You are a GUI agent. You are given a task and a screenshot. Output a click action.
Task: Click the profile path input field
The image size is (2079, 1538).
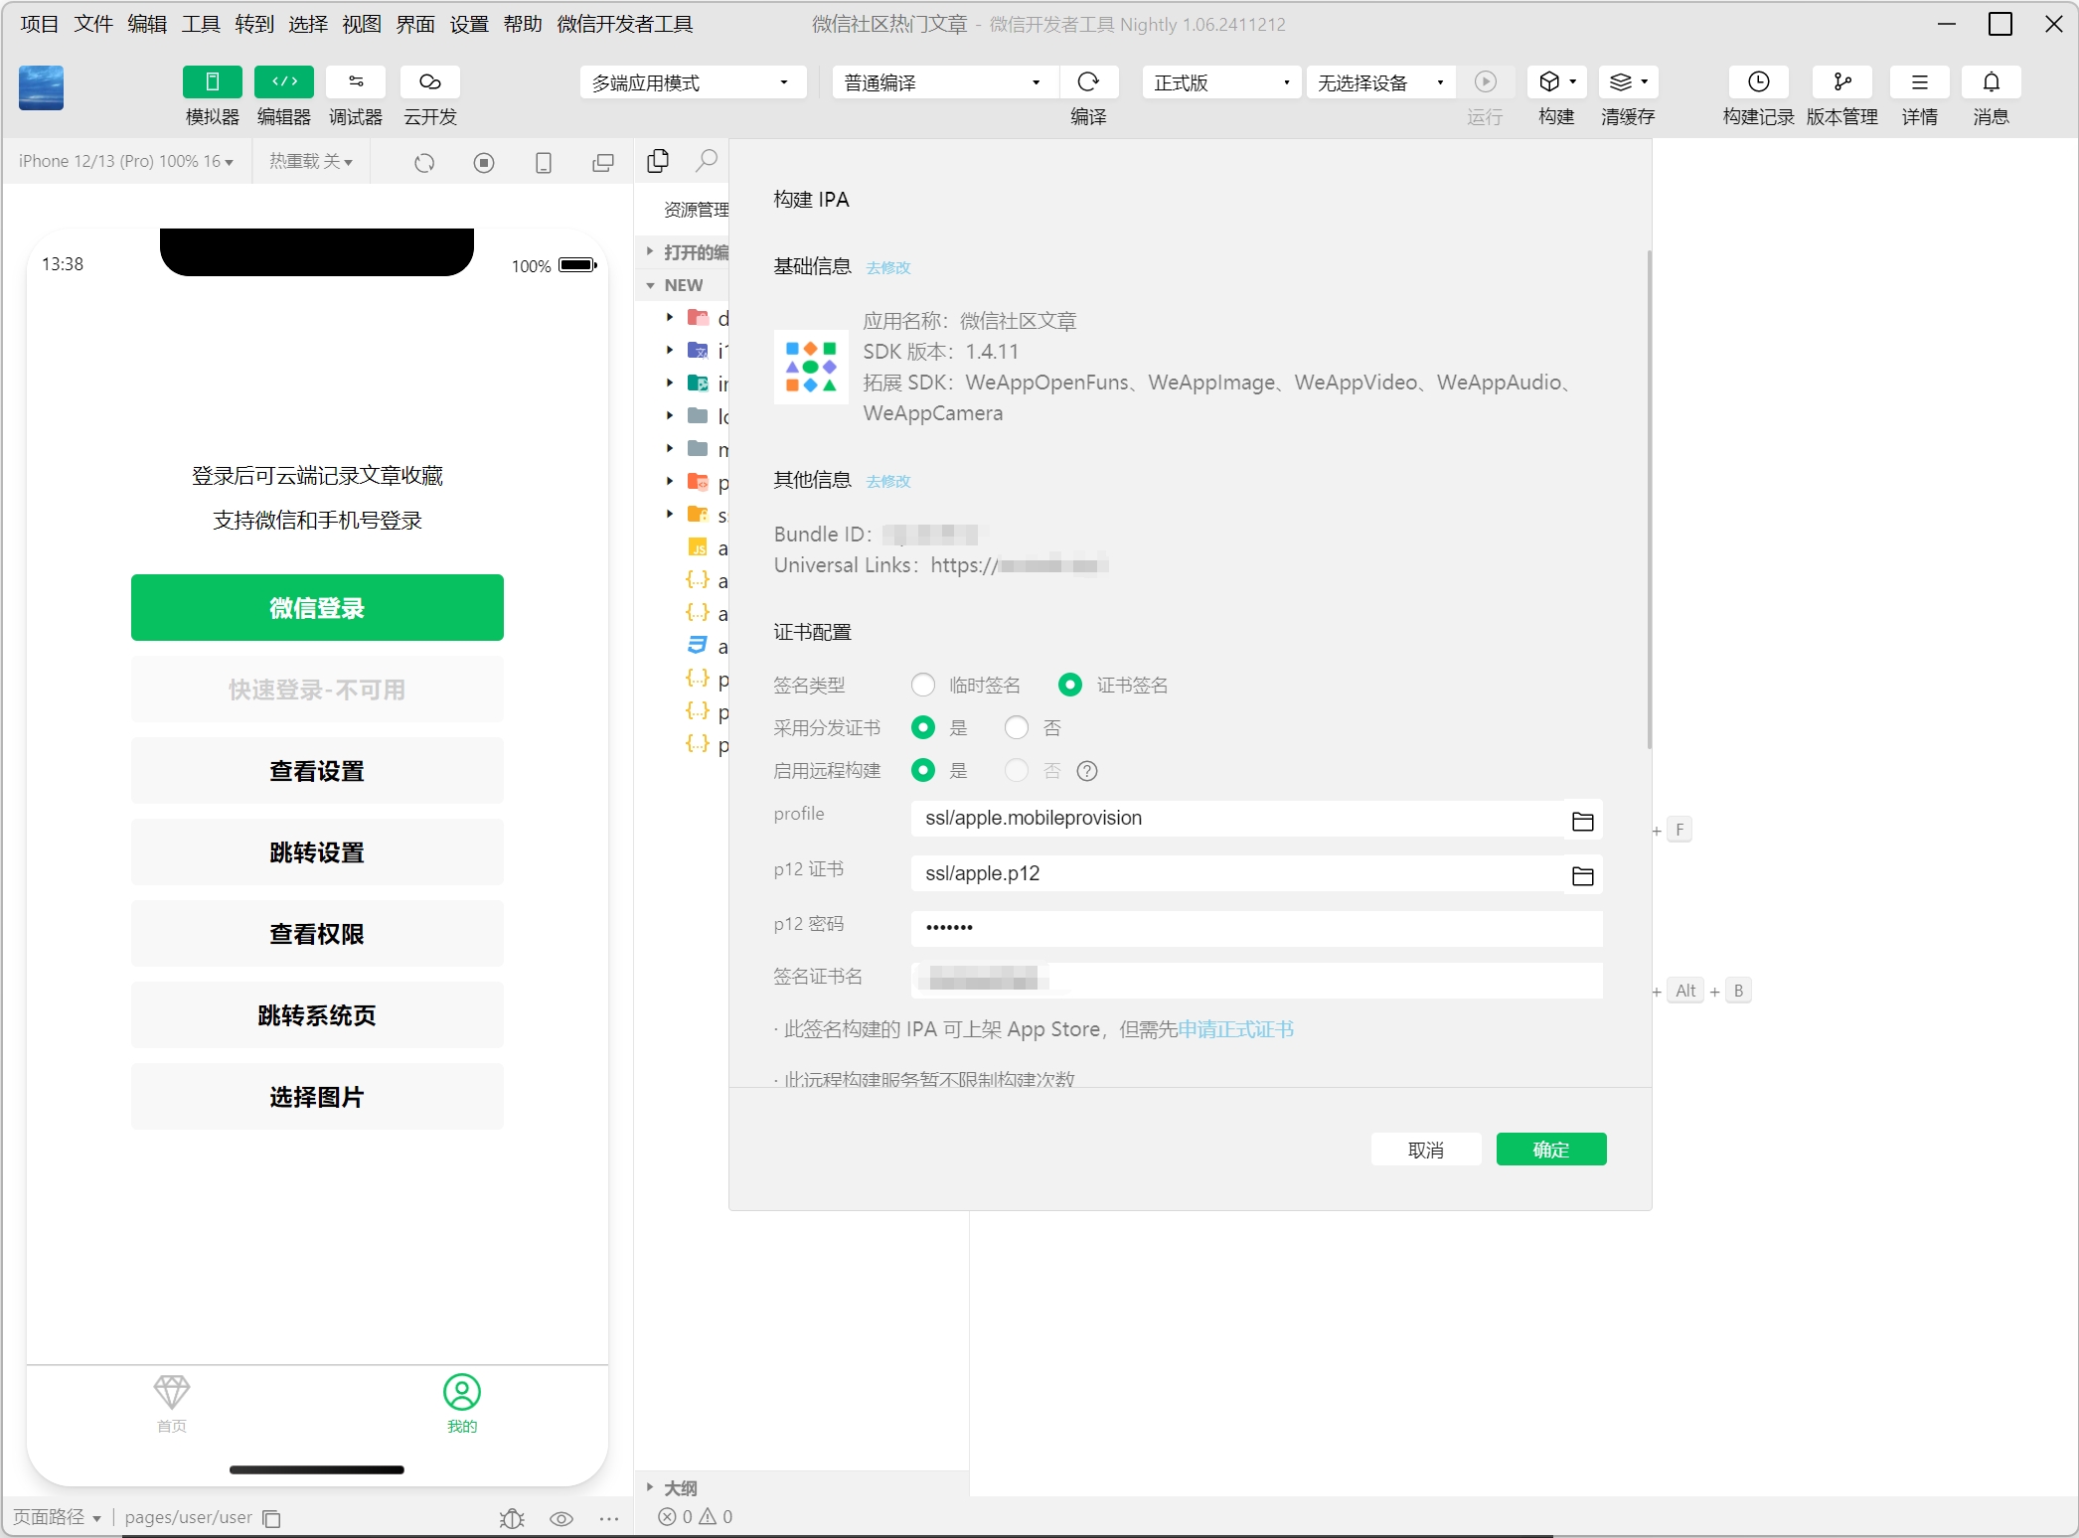1236,819
